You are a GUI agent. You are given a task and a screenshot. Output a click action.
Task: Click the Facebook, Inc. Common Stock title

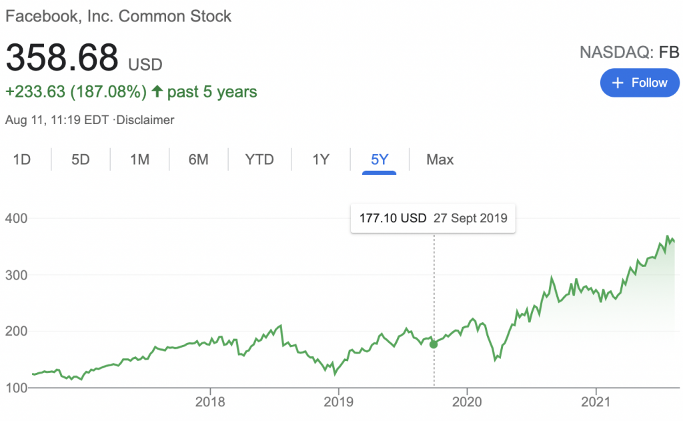[118, 17]
